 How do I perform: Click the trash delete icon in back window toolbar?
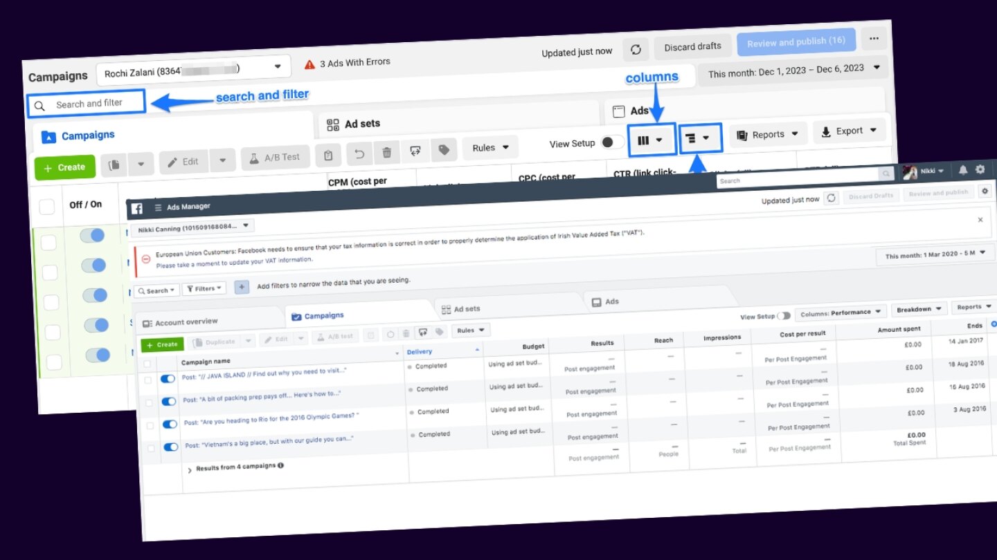[x=387, y=153]
